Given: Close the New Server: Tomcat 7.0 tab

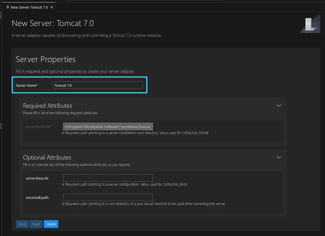Looking at the screenshot, I should click(x=52, y=7).
